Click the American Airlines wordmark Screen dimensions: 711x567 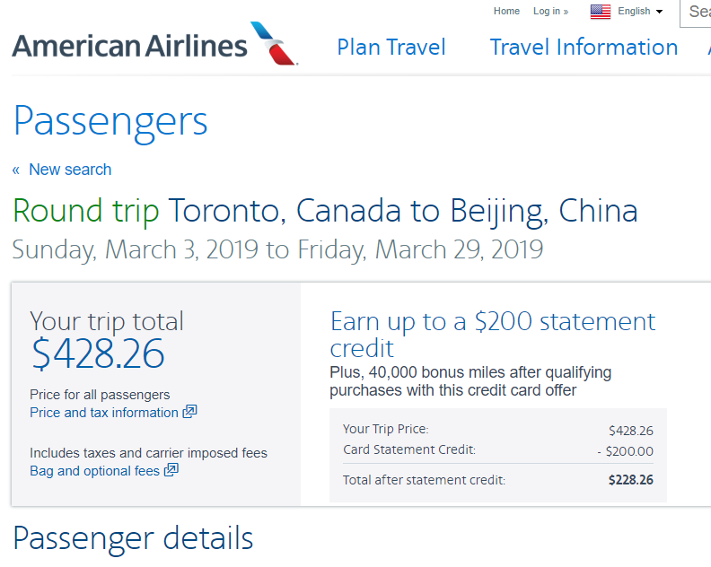point(129,46)
